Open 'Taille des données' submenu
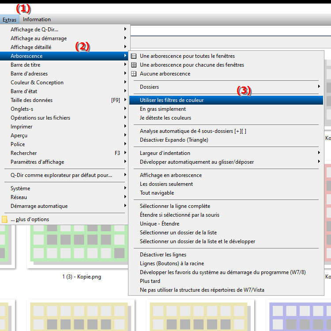 click(64, 100)
